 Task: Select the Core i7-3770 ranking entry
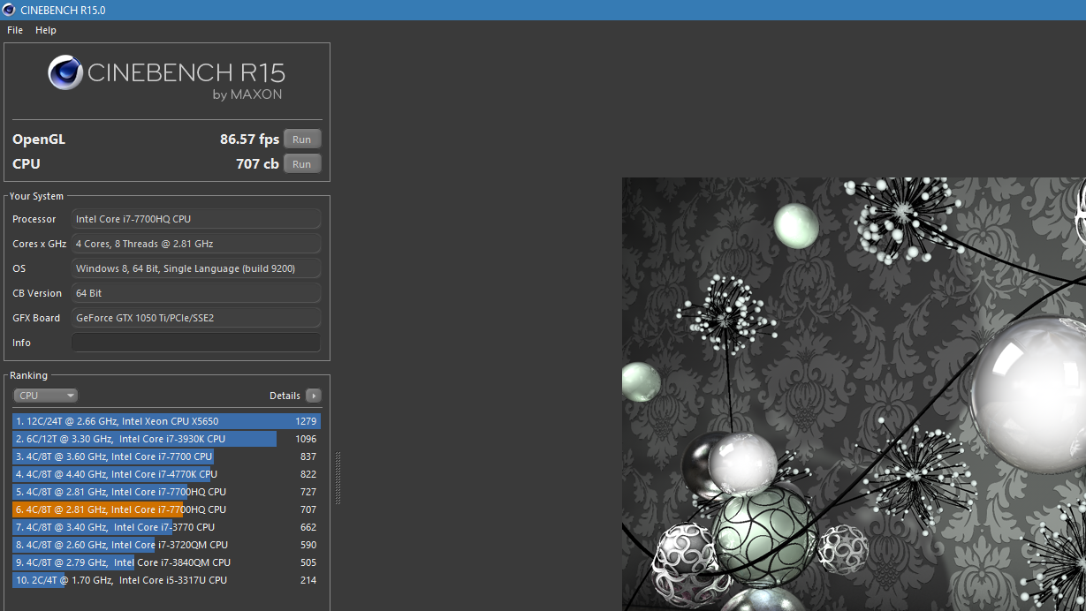coord(166,527)
